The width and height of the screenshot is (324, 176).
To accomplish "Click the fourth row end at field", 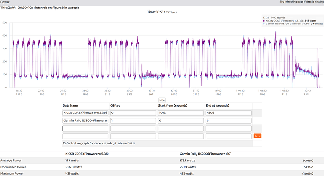I will pyautogui.click(x=229, y=136).
